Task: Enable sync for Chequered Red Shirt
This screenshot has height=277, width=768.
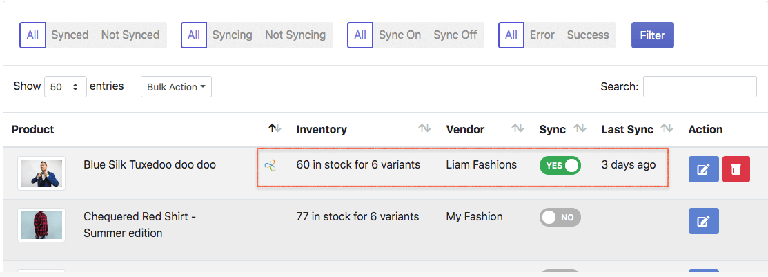Action: tap(560, 217)
